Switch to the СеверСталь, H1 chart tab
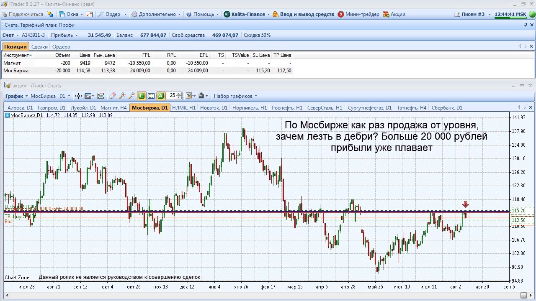The height and width of the screenshot is (301, 536). (325, 108)
